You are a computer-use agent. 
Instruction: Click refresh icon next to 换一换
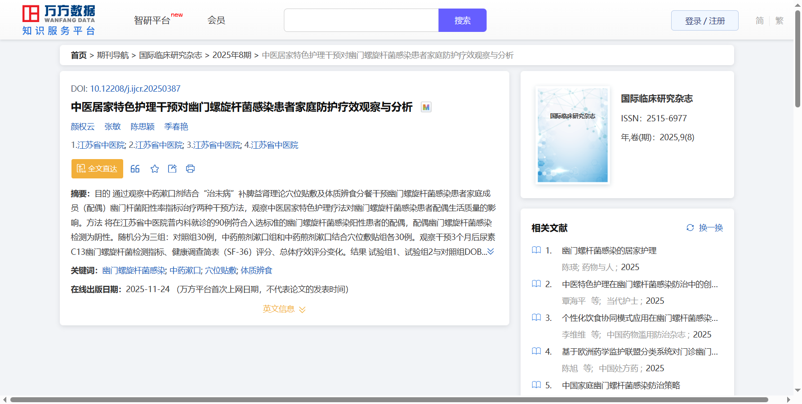(690, 228)
